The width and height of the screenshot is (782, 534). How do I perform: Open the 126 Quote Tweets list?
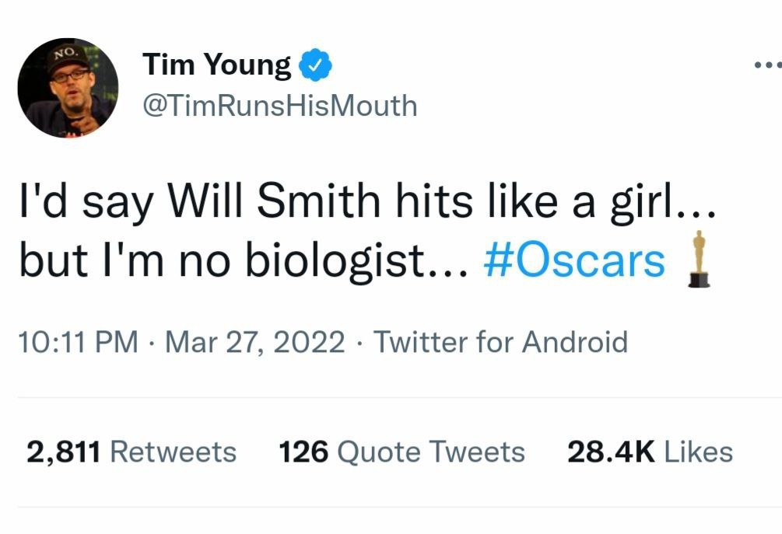click(402, 452)
